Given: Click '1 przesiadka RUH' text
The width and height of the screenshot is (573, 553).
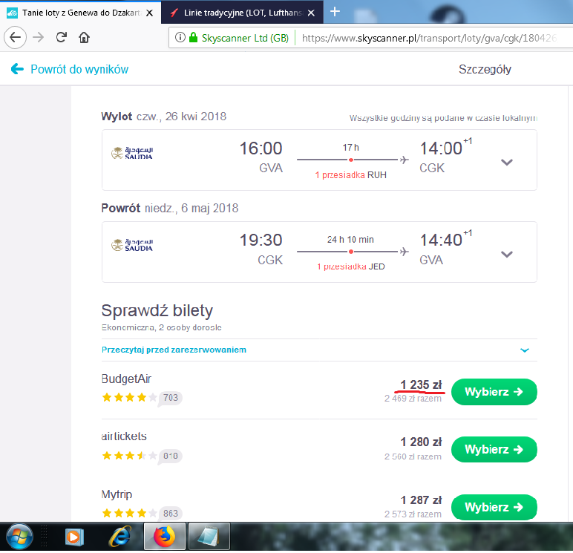Looking at the screenshot, I should (x=351, y=175).
